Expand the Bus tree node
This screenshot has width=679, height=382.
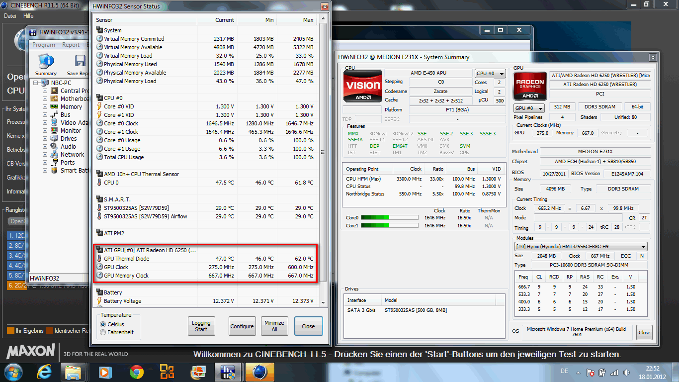[45, 115]
